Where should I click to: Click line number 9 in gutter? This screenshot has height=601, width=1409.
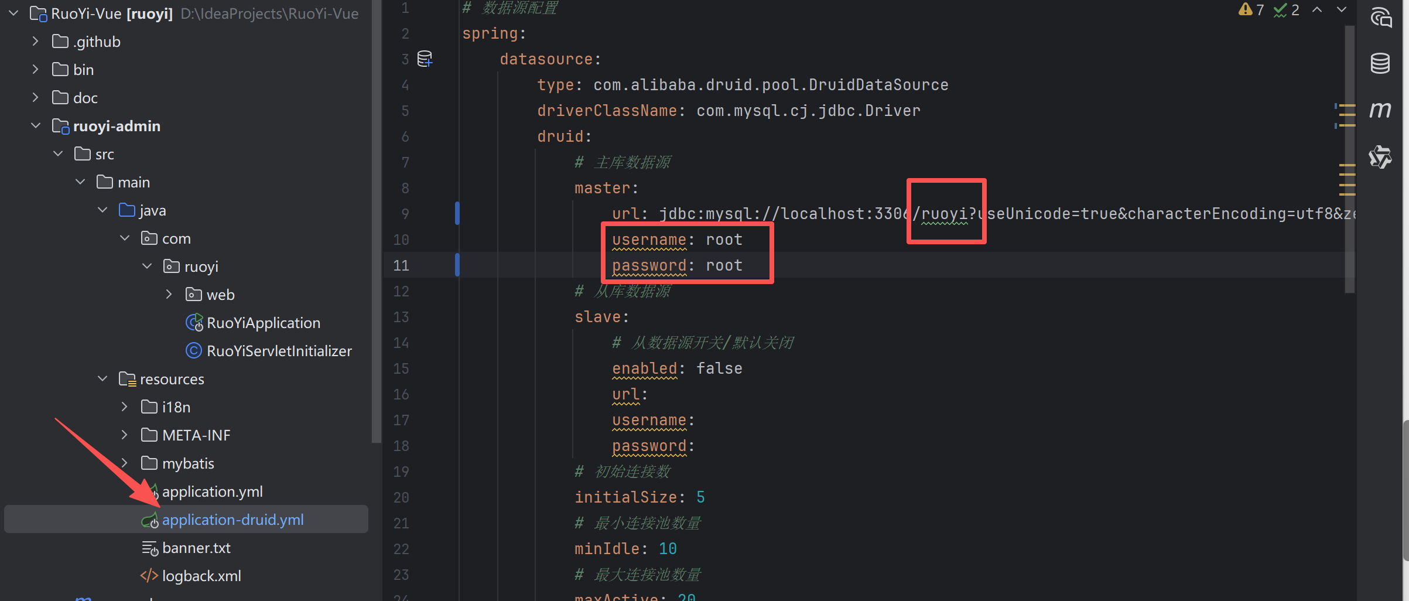(x=405, y=214)
